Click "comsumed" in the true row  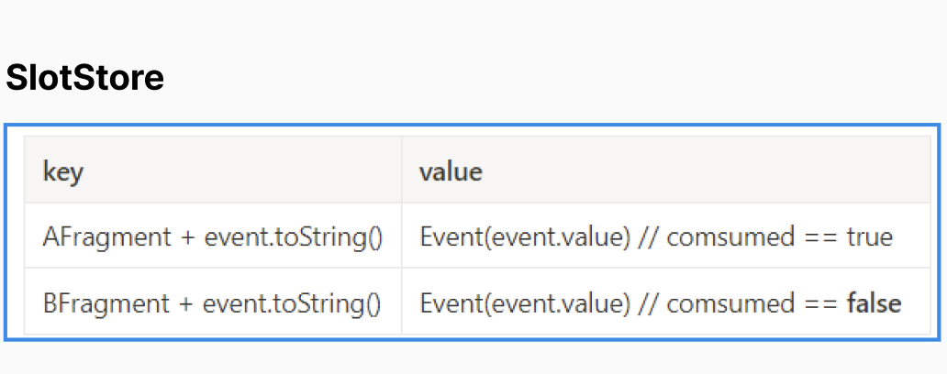pos(730,236)
